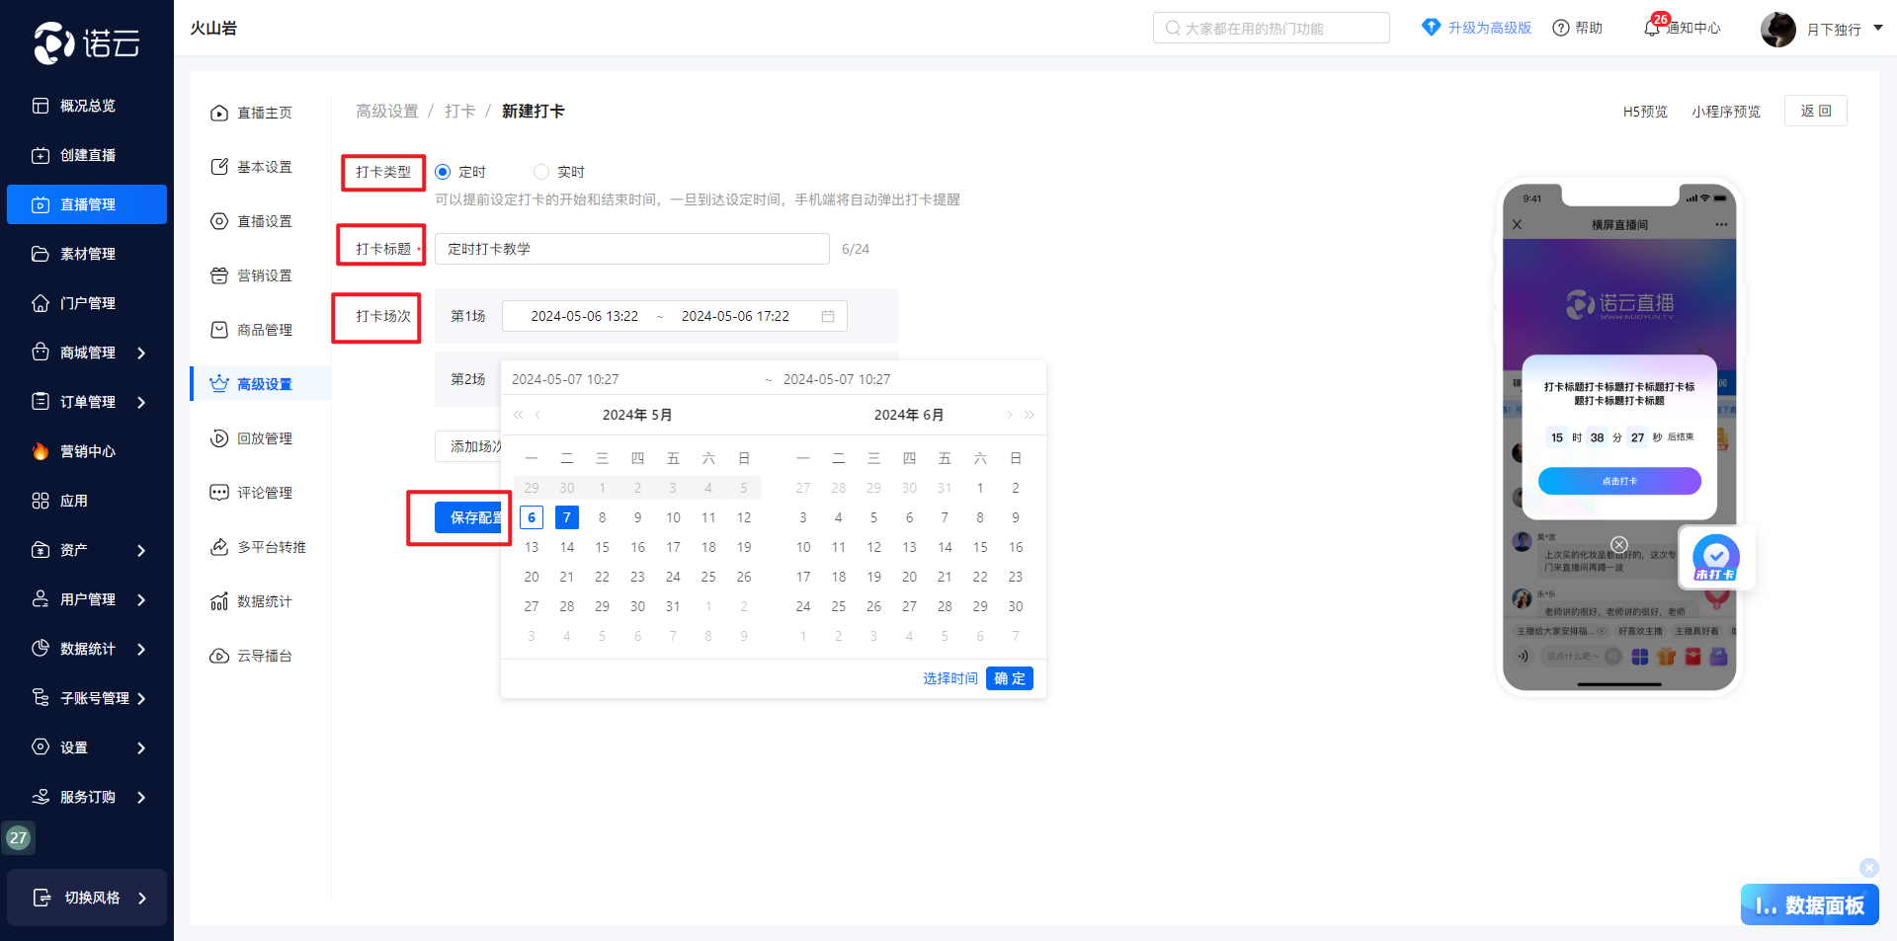
Task: Click the 确定 button in date picker
Action: coord(1009,678)
